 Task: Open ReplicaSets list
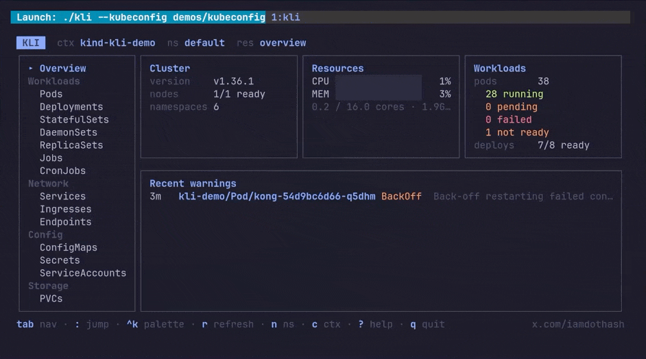71,145
